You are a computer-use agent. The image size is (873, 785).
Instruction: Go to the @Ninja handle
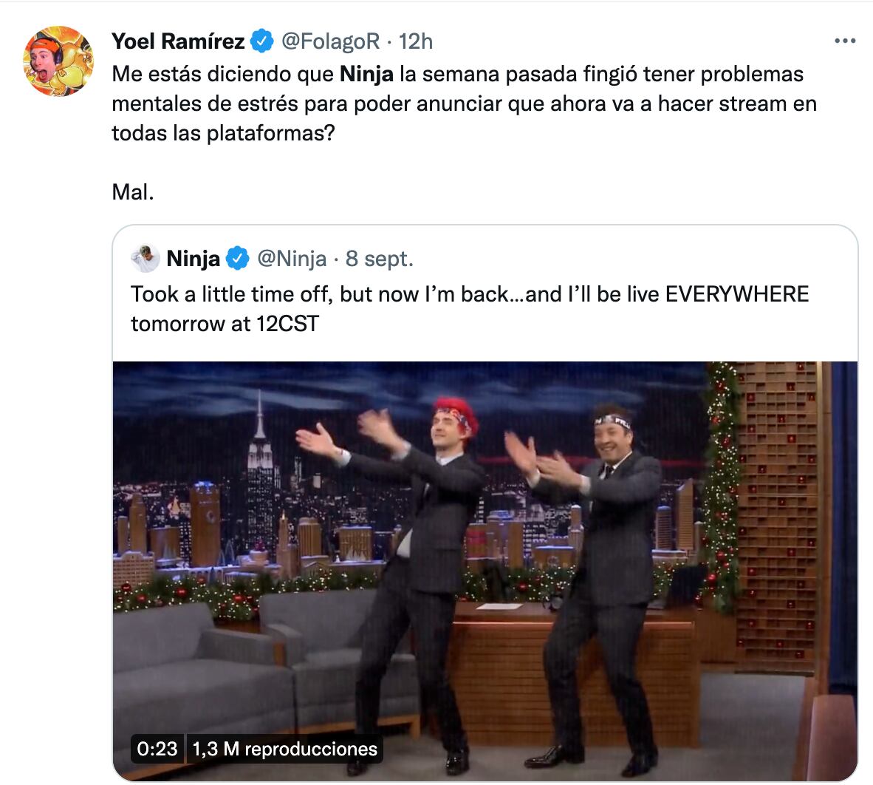point(292,259)
